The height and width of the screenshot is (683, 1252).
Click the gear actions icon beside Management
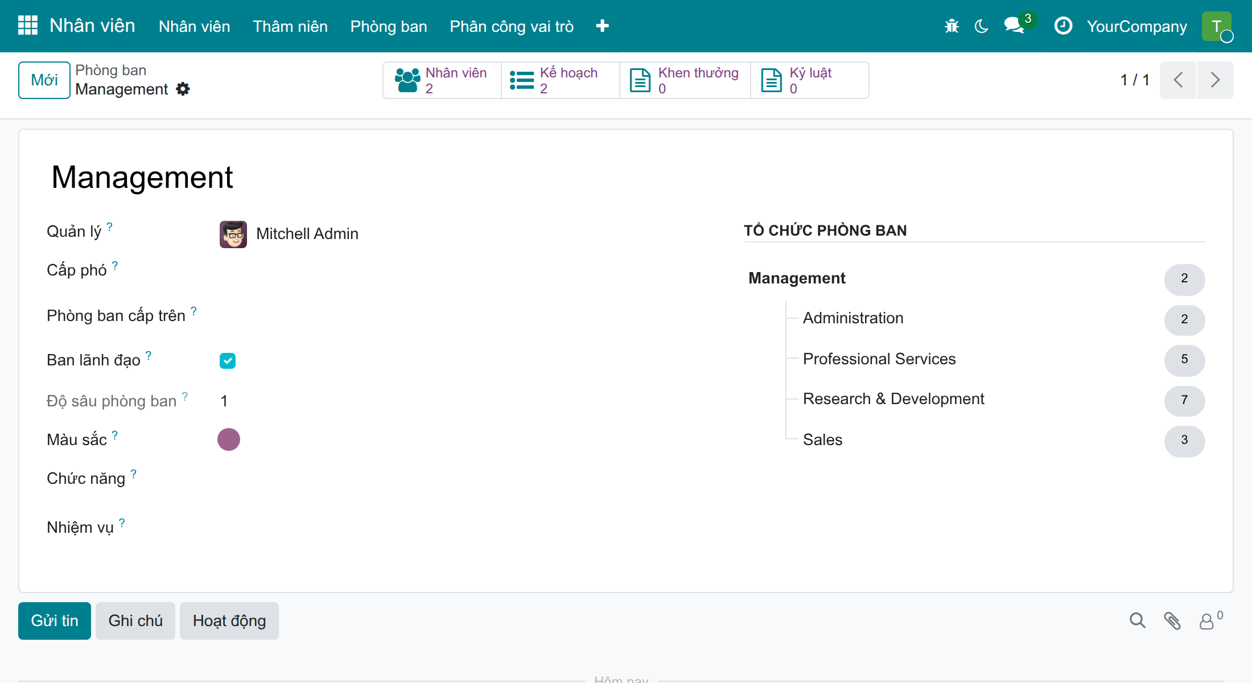click(x=183, y=89)
